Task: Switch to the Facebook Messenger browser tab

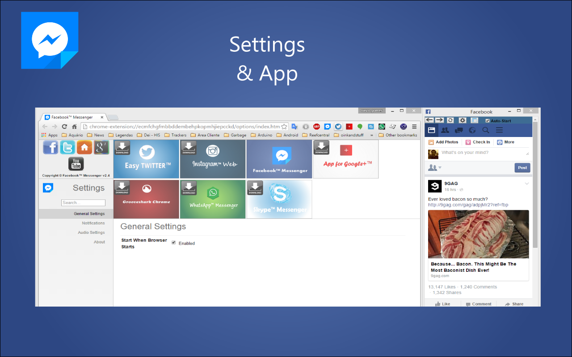Action: tap(74, 117)
